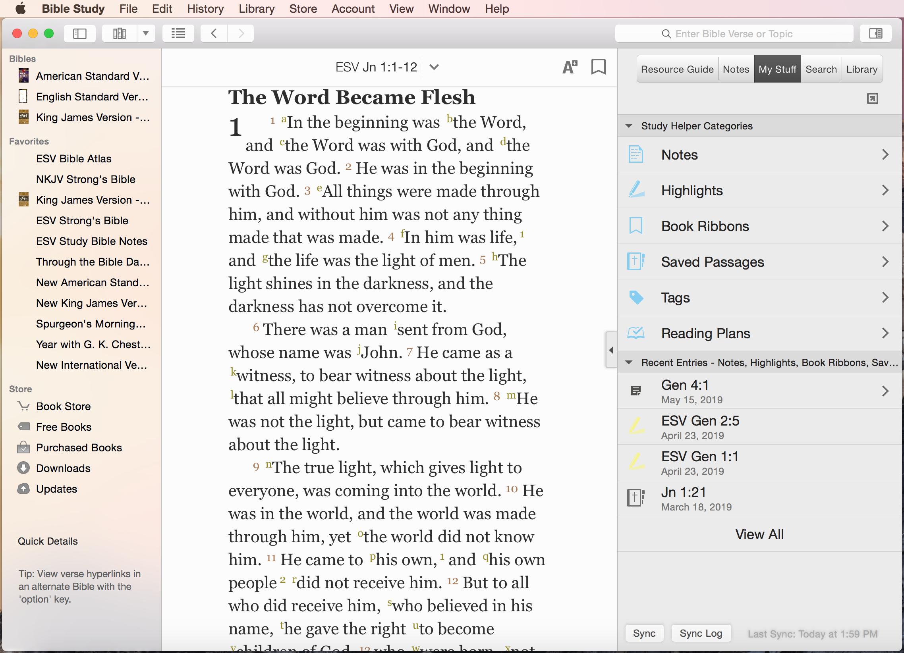Screen dimensions: 904x653
Task: Pop out the panel with expand icon
Action: 872,98
